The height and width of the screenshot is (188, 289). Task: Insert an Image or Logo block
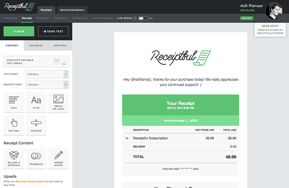tap(58, 102)
